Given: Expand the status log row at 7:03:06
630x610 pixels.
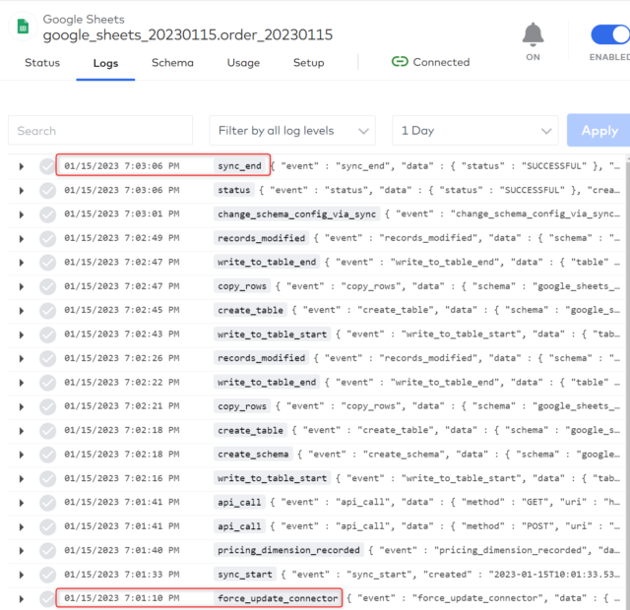Looking at the screenshot, I should pos(22,190).
